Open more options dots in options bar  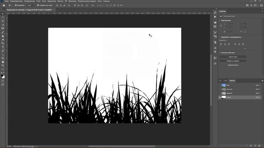92,5
